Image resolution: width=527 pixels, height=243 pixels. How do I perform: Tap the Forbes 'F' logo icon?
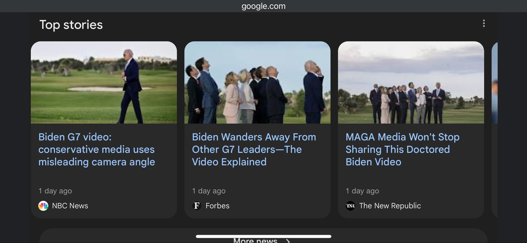197,206
